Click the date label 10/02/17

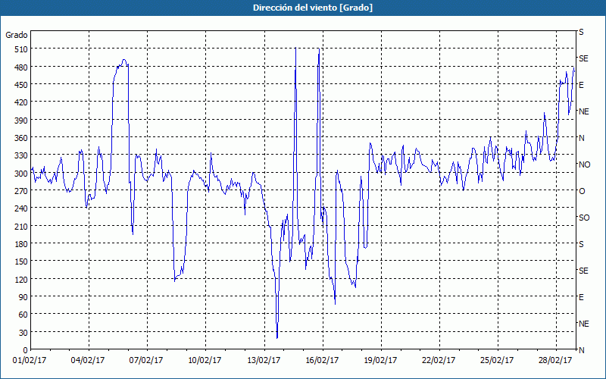pyautogui.click(x=205, y=361)
